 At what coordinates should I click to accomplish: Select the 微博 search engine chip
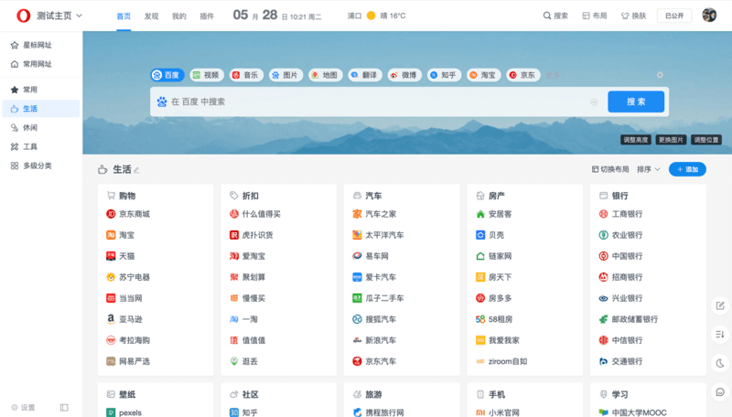point(404,75)
